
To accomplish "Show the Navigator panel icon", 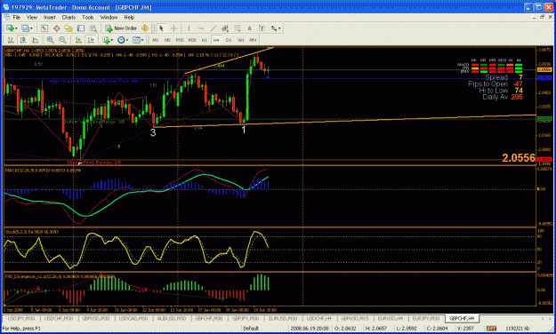I will coord(68,28).
